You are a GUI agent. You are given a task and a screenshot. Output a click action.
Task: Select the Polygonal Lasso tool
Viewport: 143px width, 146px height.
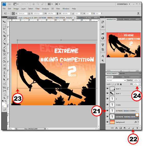4,29
